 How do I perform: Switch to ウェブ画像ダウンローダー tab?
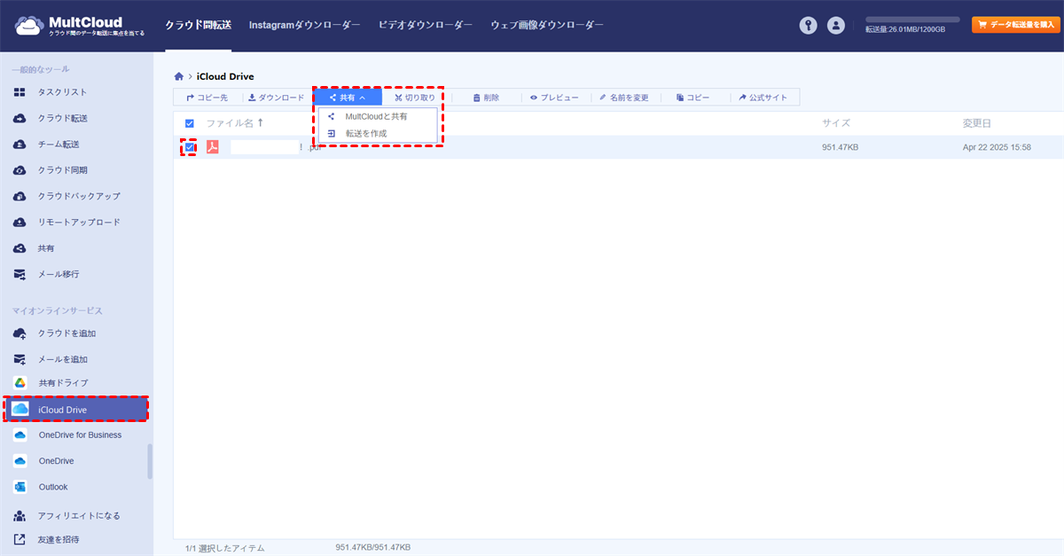(x=547, y=26)
